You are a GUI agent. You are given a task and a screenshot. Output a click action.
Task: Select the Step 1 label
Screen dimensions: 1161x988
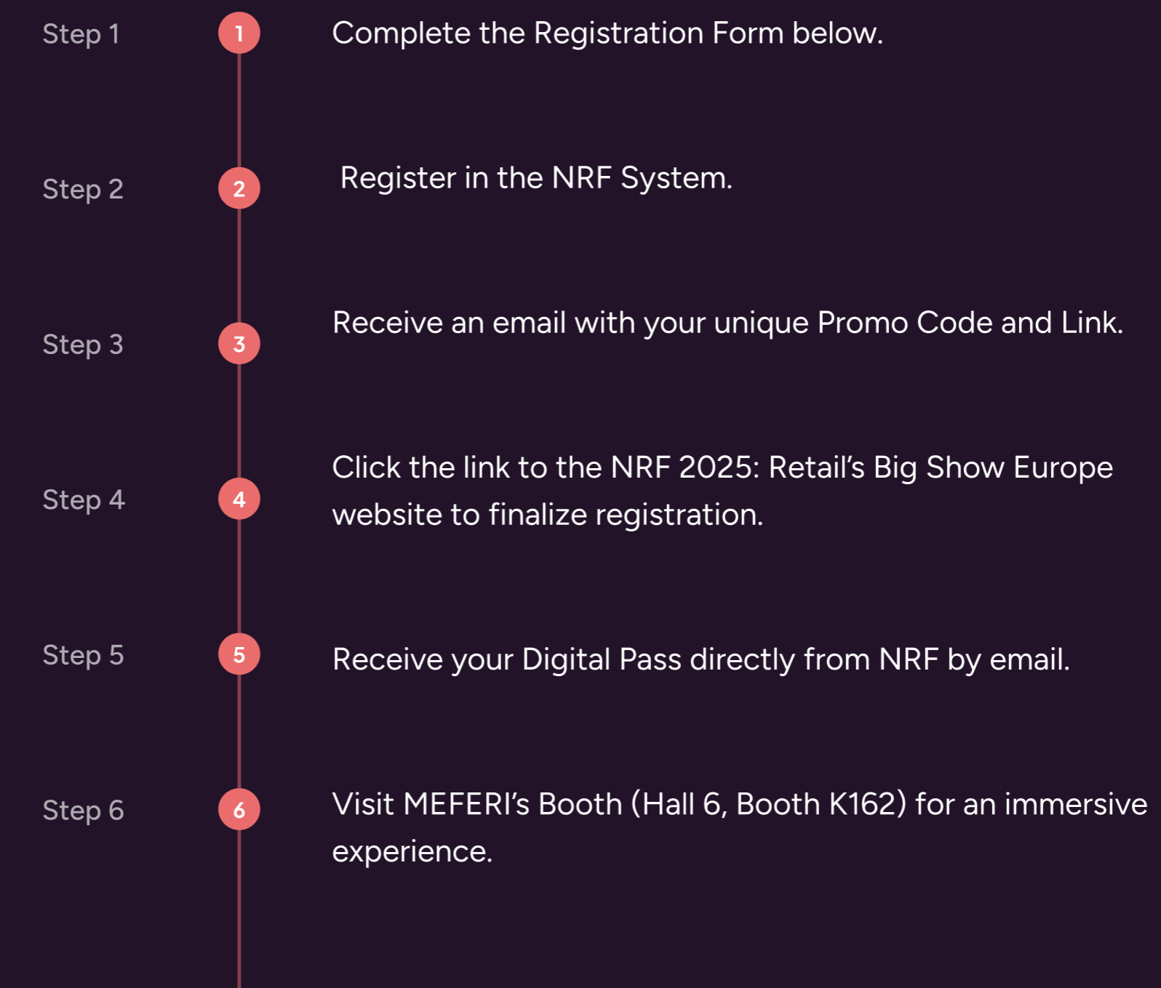81,34
